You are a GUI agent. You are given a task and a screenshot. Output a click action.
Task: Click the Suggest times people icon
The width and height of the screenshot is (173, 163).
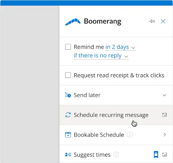[x=68, y=155]
